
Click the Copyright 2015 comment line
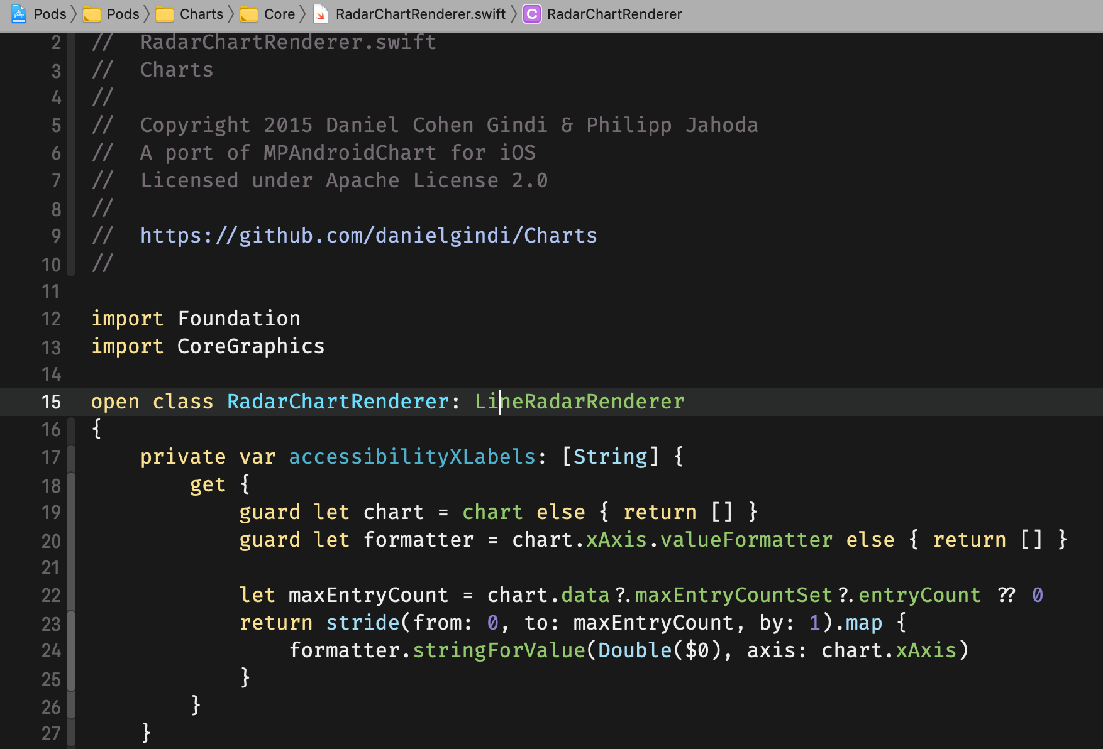coord(449,125)
